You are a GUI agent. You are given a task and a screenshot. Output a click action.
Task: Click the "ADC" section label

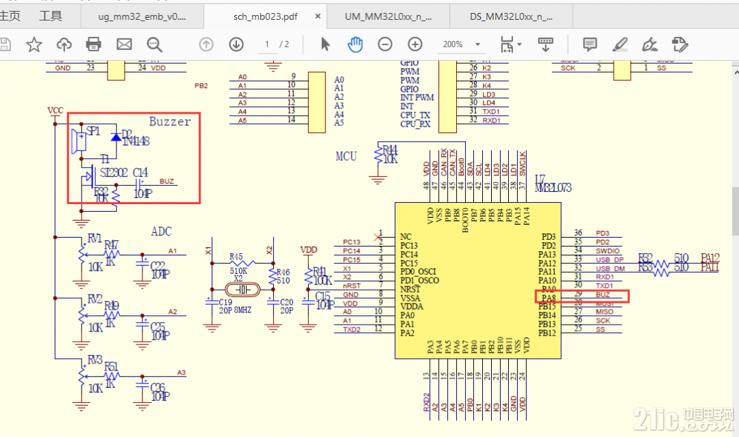point(161,232)
